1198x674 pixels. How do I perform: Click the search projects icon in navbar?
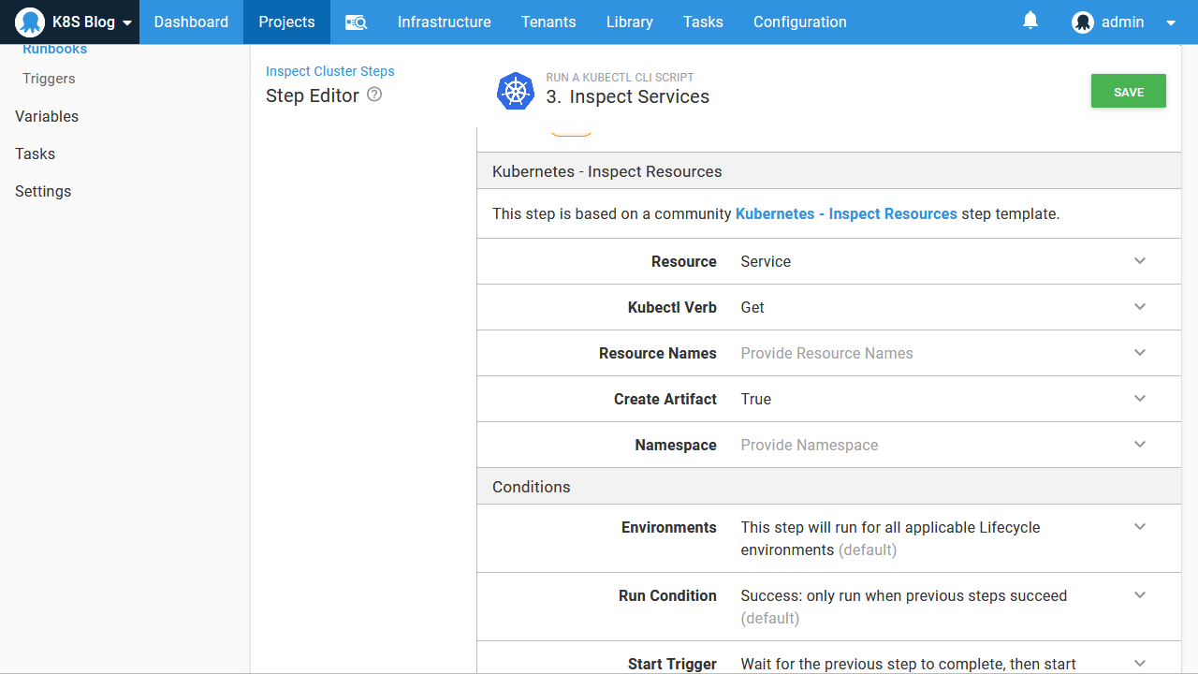(x=356, y=22)
